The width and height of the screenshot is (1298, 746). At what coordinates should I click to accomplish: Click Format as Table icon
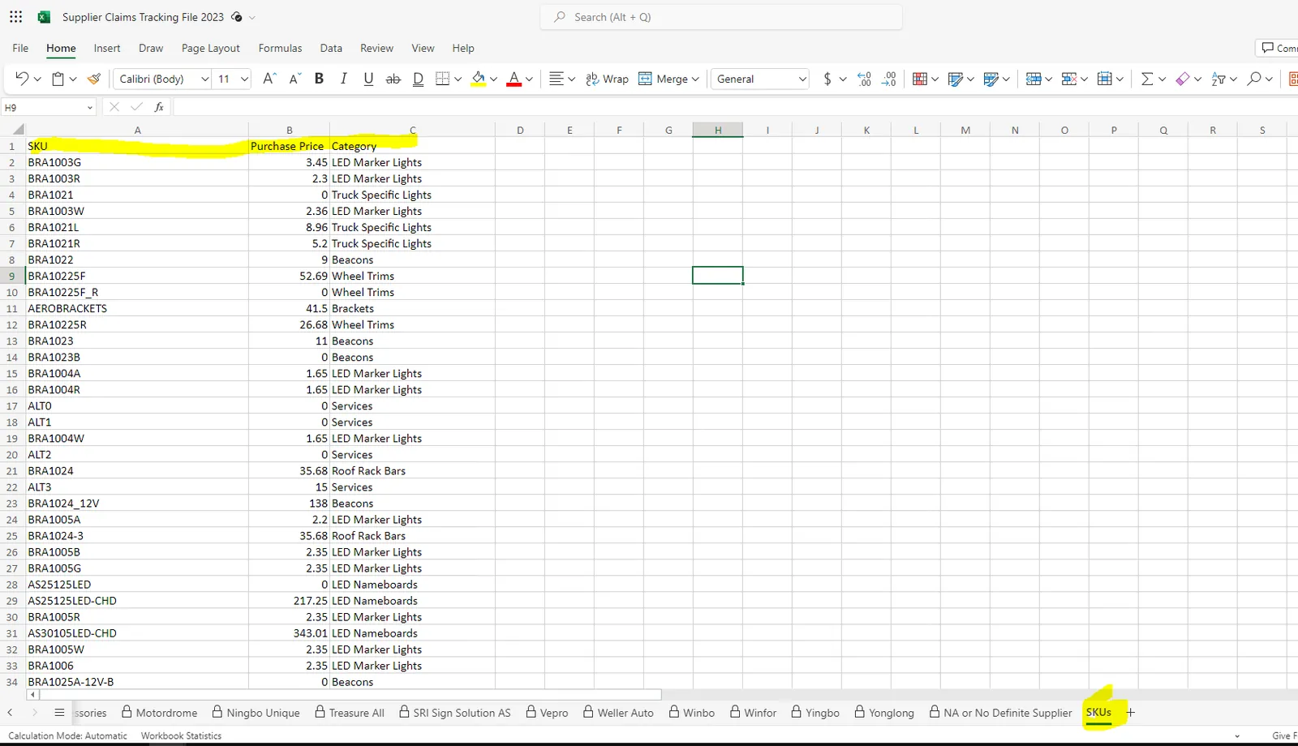coord(956,79)
